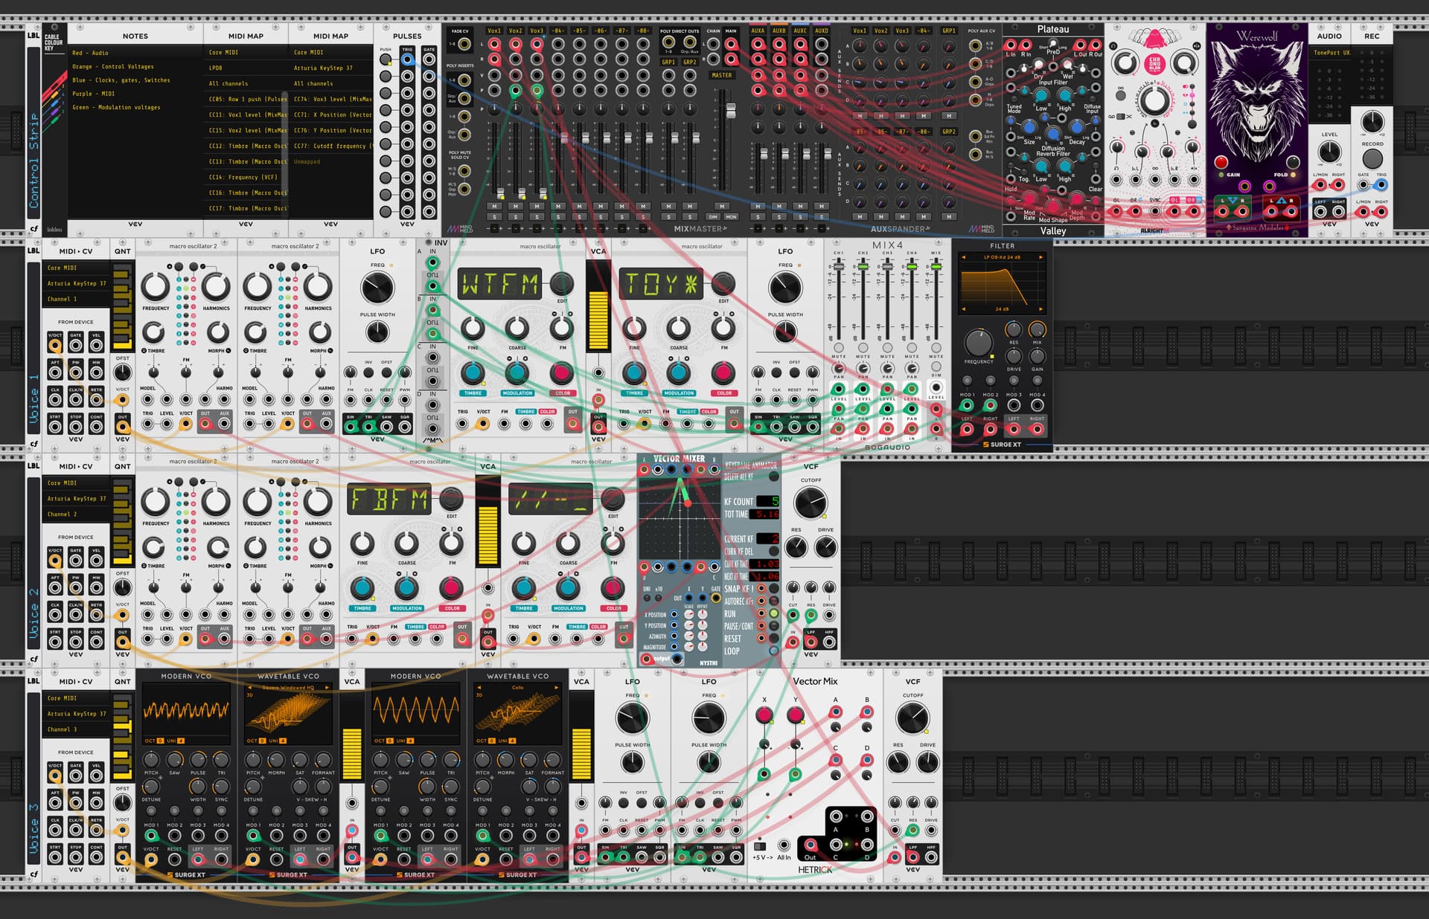The height and width of the screenshot is (919, 1429).
Task: Click FREQ knob on Voice 1 right LFO
Action: pos(785,288)
